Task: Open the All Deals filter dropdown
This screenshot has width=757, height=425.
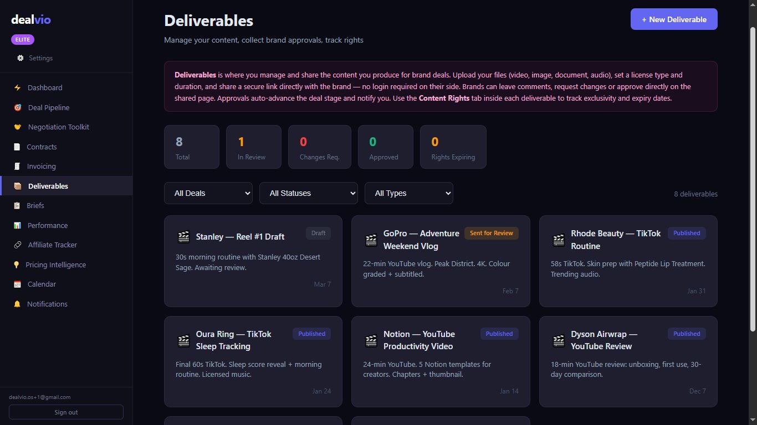Action: tap(208, 193)
